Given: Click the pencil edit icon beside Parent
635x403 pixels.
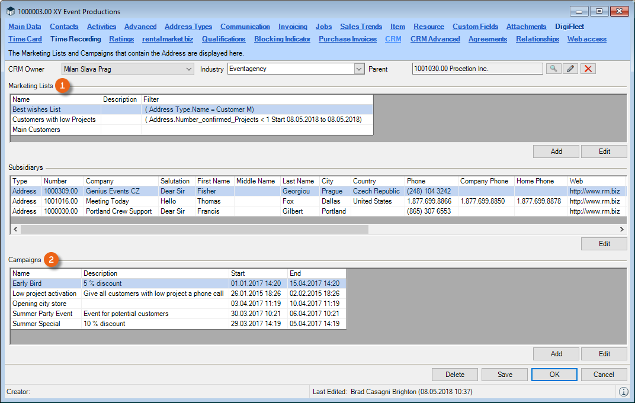Looking at the screenshot, I should pyautogui.click(x=570, y=69).
